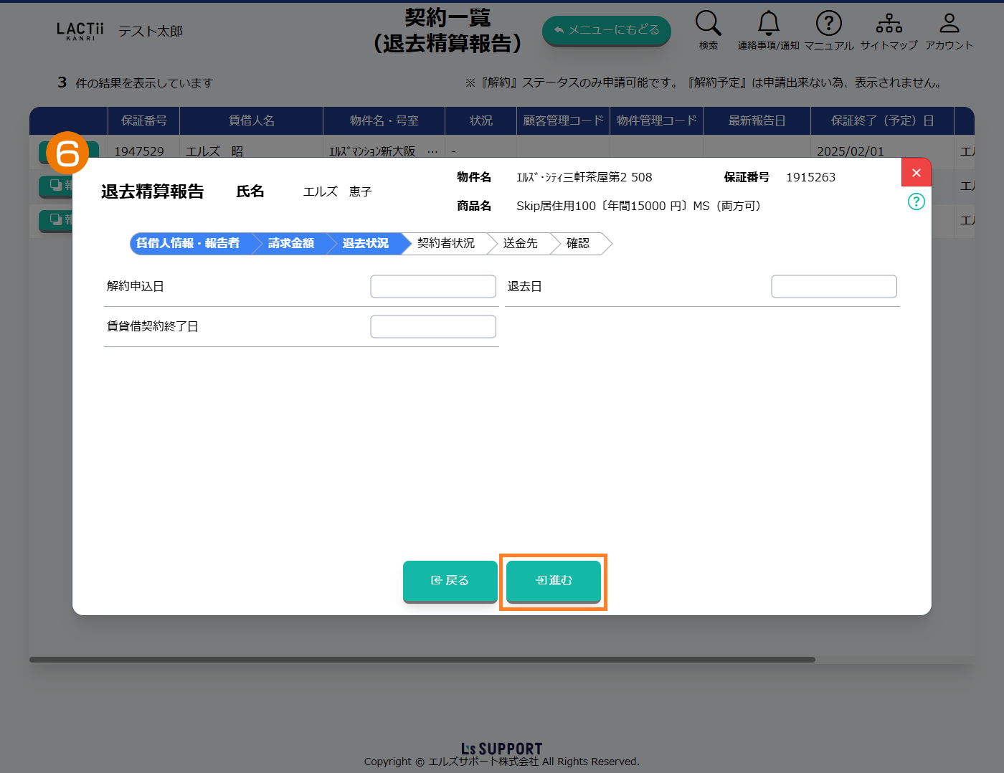Go to the 退去状況 step
Image resolution: width=1004 pixels, height=773 pixels.
366,244
